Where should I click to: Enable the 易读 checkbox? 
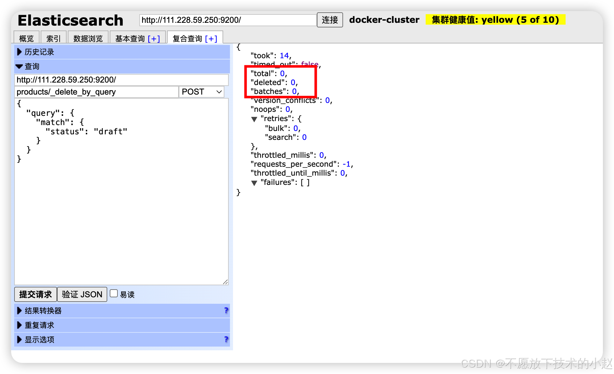pyautogui.click(x=114, y=294)
